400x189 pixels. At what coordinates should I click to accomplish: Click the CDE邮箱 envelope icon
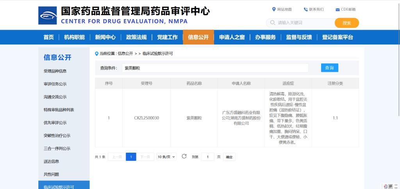337,9
